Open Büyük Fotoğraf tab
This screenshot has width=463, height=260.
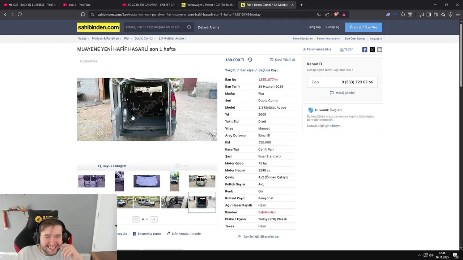pos(112,166)
